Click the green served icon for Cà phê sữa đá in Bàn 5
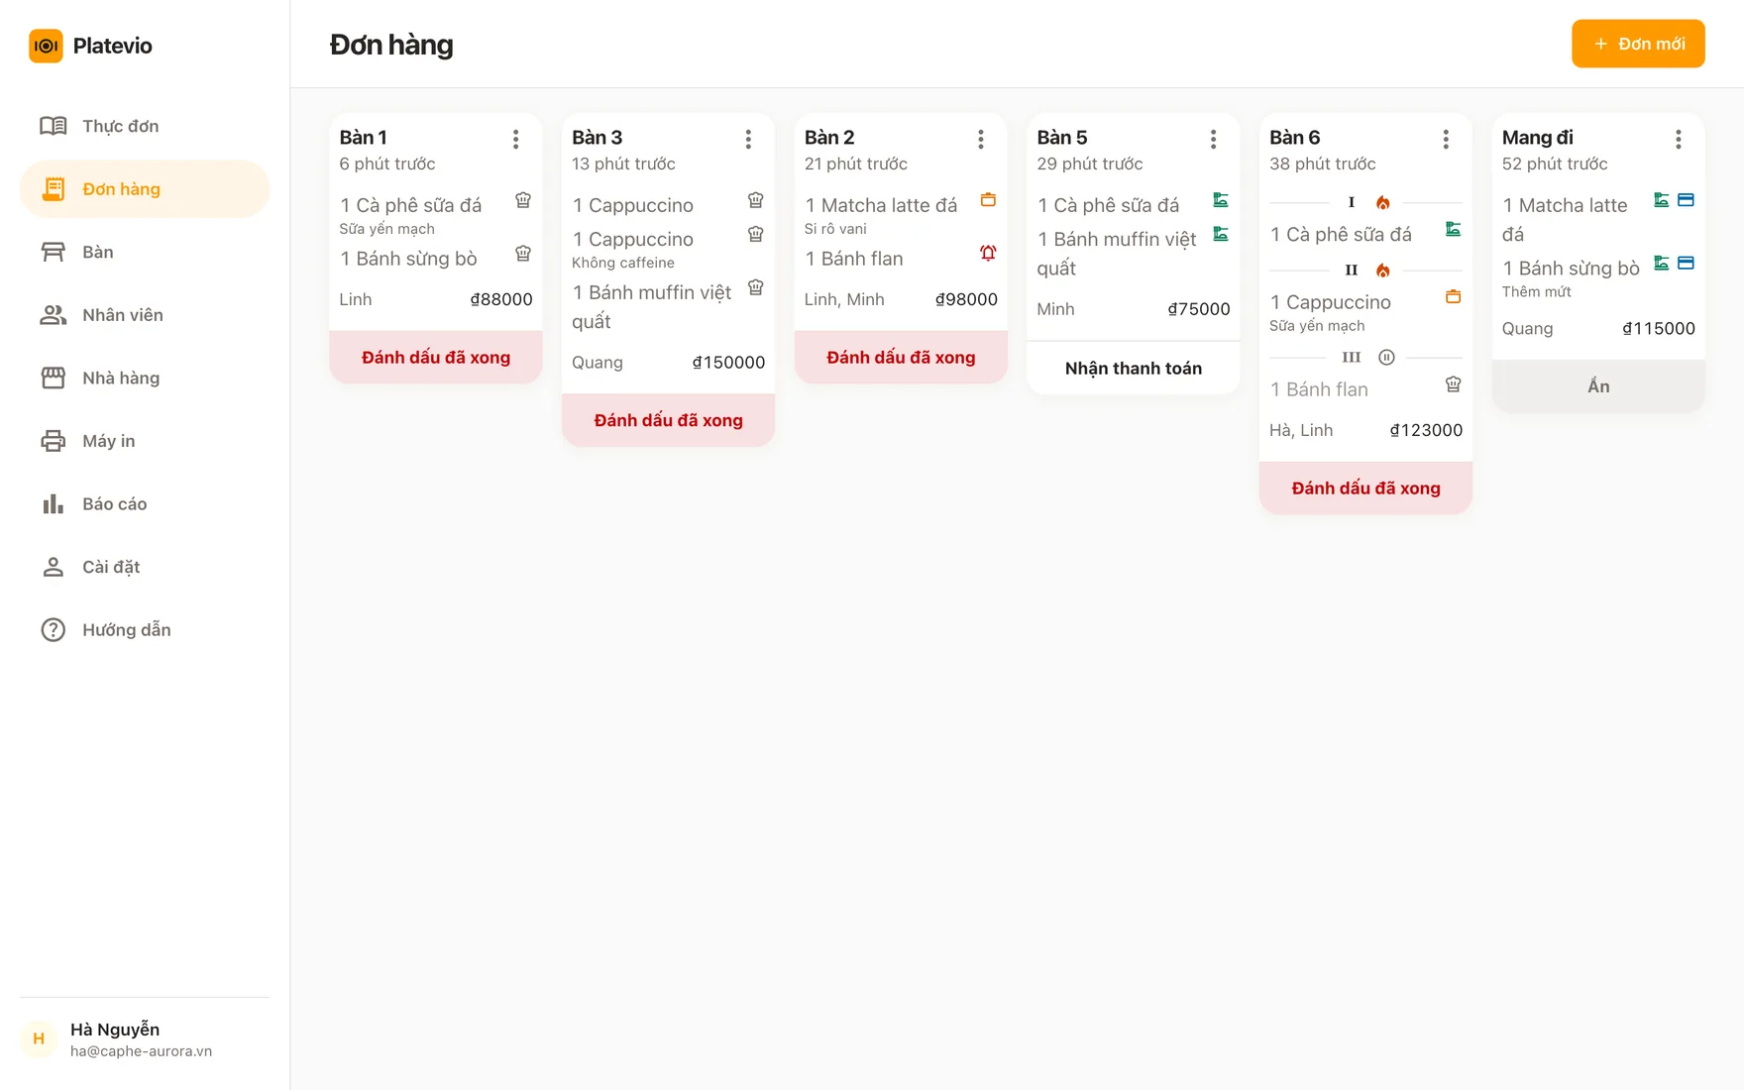 click(1221, 200)
